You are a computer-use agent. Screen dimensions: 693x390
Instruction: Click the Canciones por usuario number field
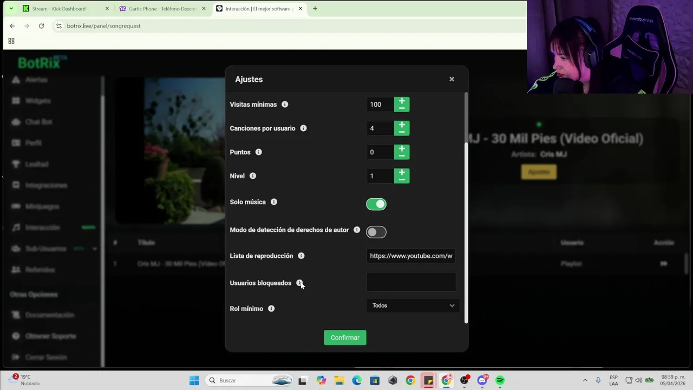click(380, 128)
